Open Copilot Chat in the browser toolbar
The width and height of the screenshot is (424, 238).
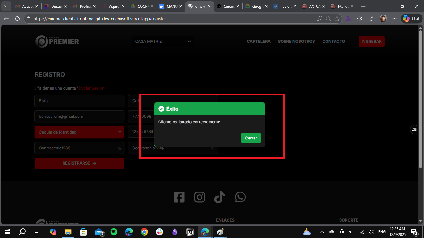[x=411, y=18]
